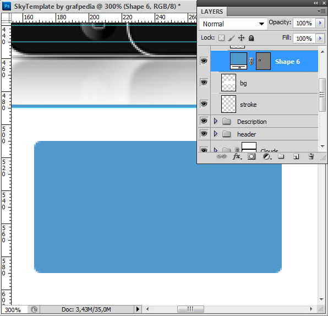Create a new layer icon
This screenshot has width=328, height=316.
(x=296, y=156)
